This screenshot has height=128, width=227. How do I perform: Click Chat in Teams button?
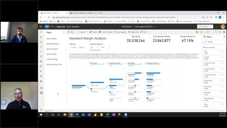[105, 32]
